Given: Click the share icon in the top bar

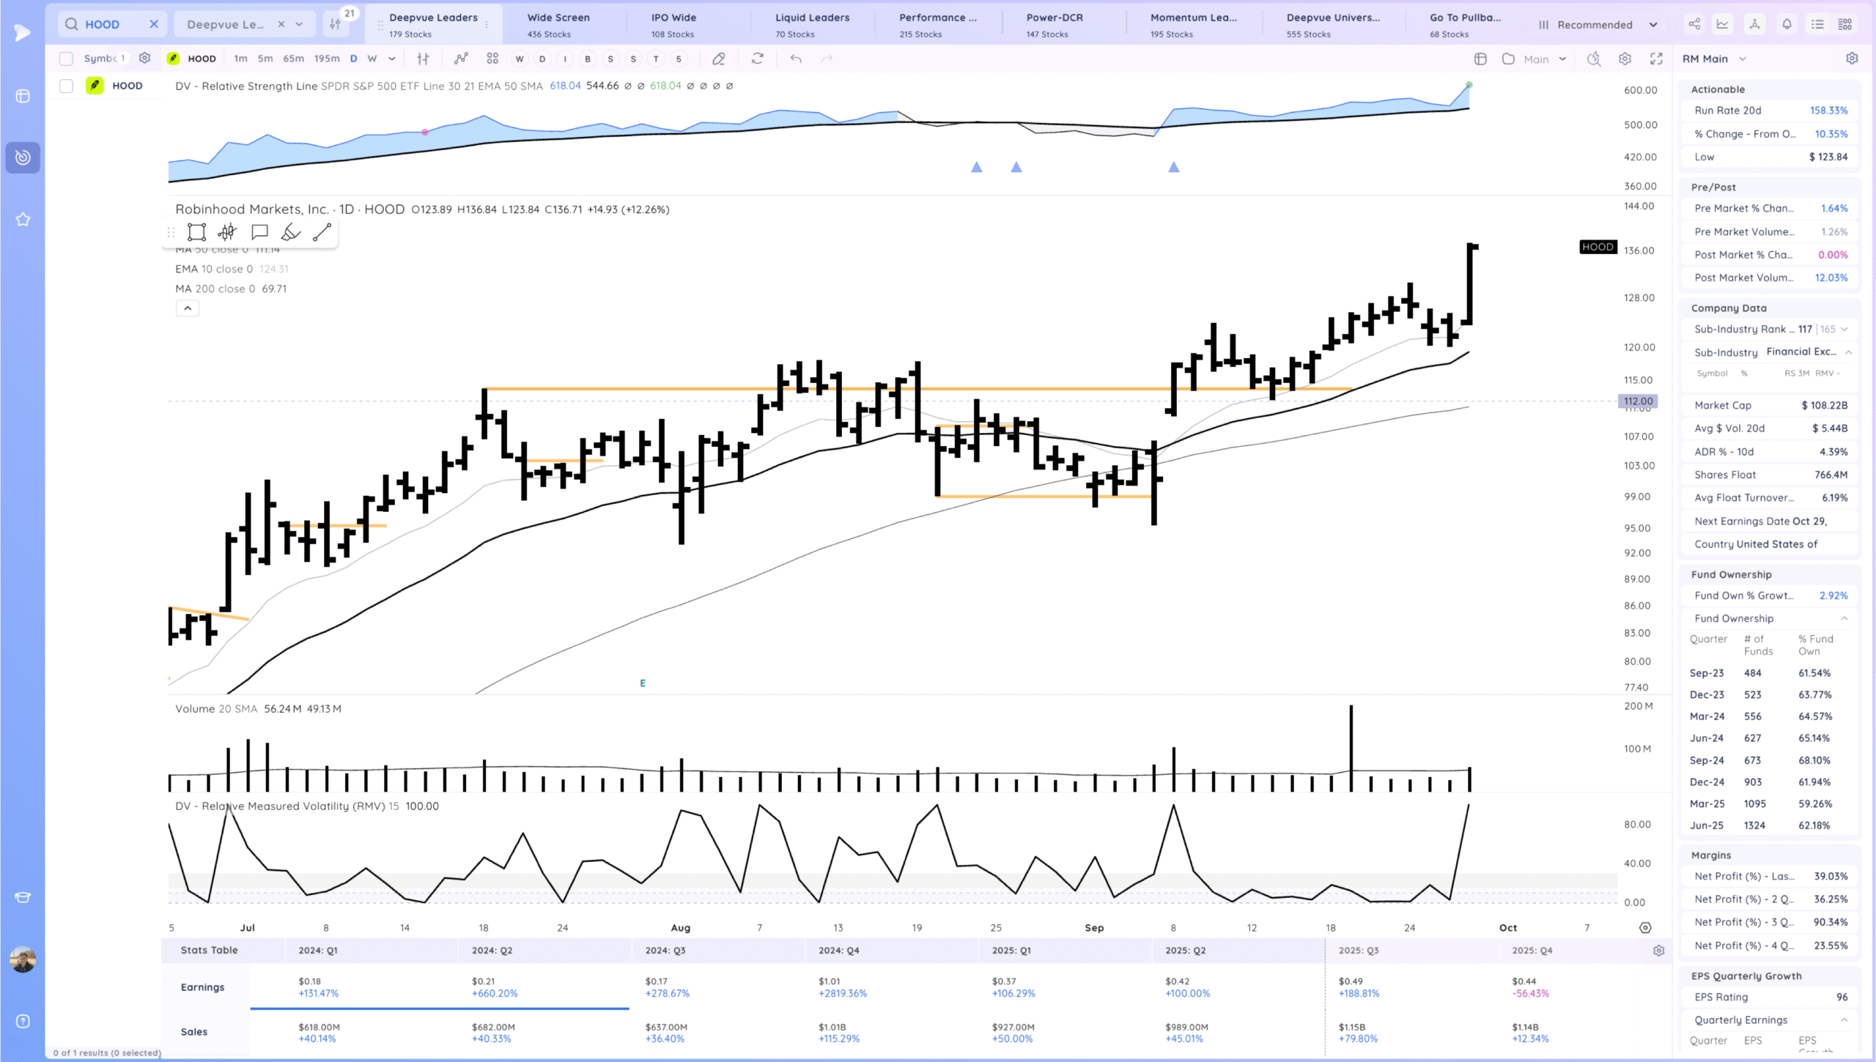Looking at the screenshot, I should pyautogui.click(x=1694, y=24).
